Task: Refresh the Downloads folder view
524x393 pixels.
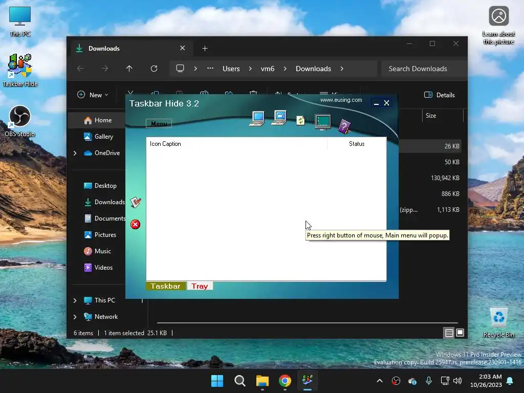Action: coord(154,69)
